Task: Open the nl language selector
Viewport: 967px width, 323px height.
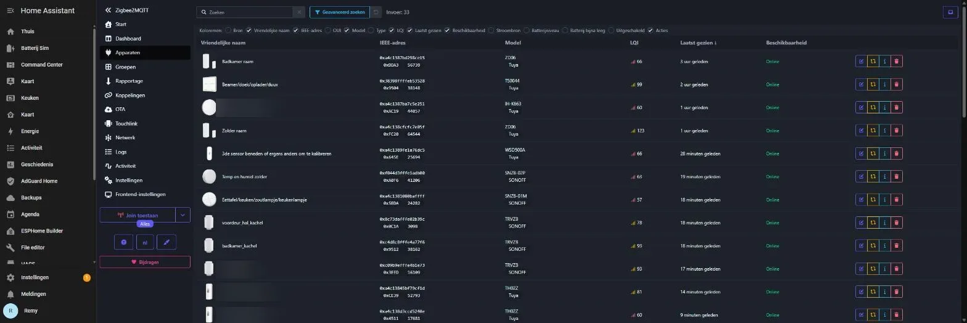Action: [x=145, y=242]
